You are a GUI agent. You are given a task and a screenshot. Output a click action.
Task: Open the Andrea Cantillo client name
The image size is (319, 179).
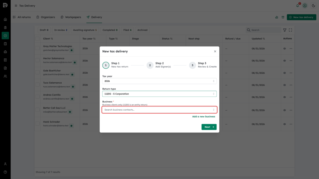pos(52,95)
